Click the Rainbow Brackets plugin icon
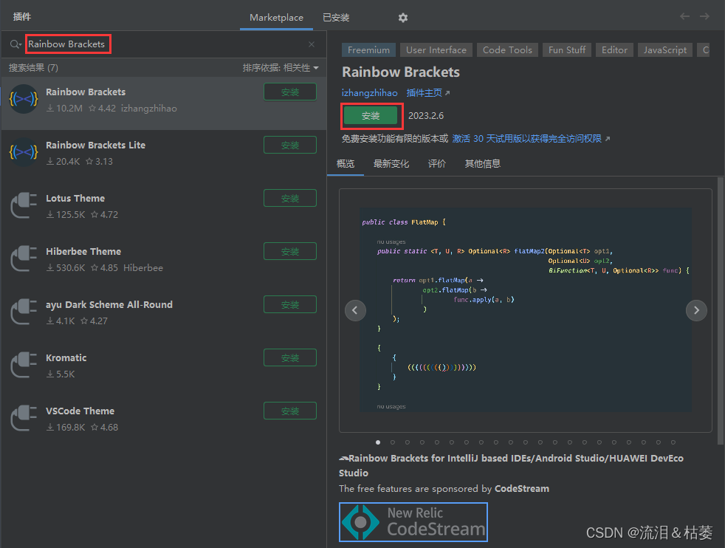The image size is (725, 548). 24,99
